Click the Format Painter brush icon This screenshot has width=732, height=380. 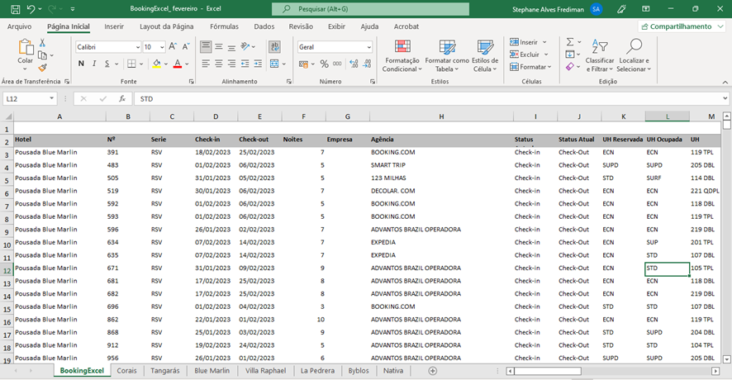[42, 68]
